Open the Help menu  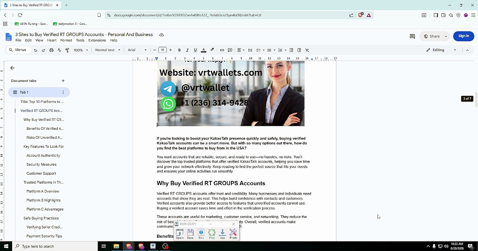coord(114,40)
